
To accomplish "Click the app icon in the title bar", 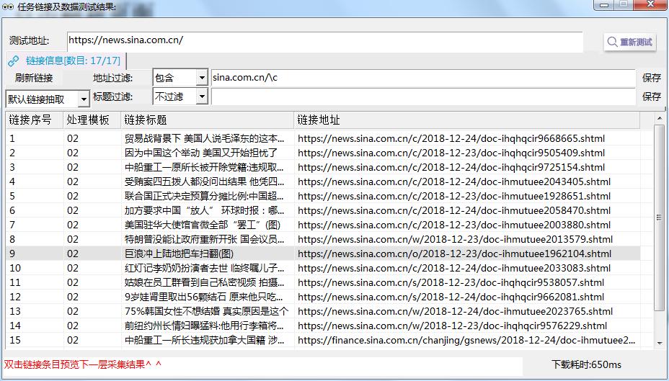I will 8,7.
